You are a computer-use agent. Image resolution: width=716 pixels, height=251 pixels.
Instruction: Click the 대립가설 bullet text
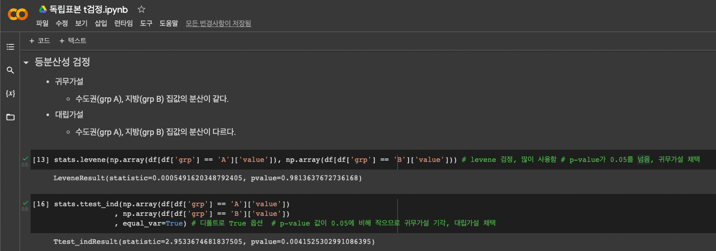(69, 115)
